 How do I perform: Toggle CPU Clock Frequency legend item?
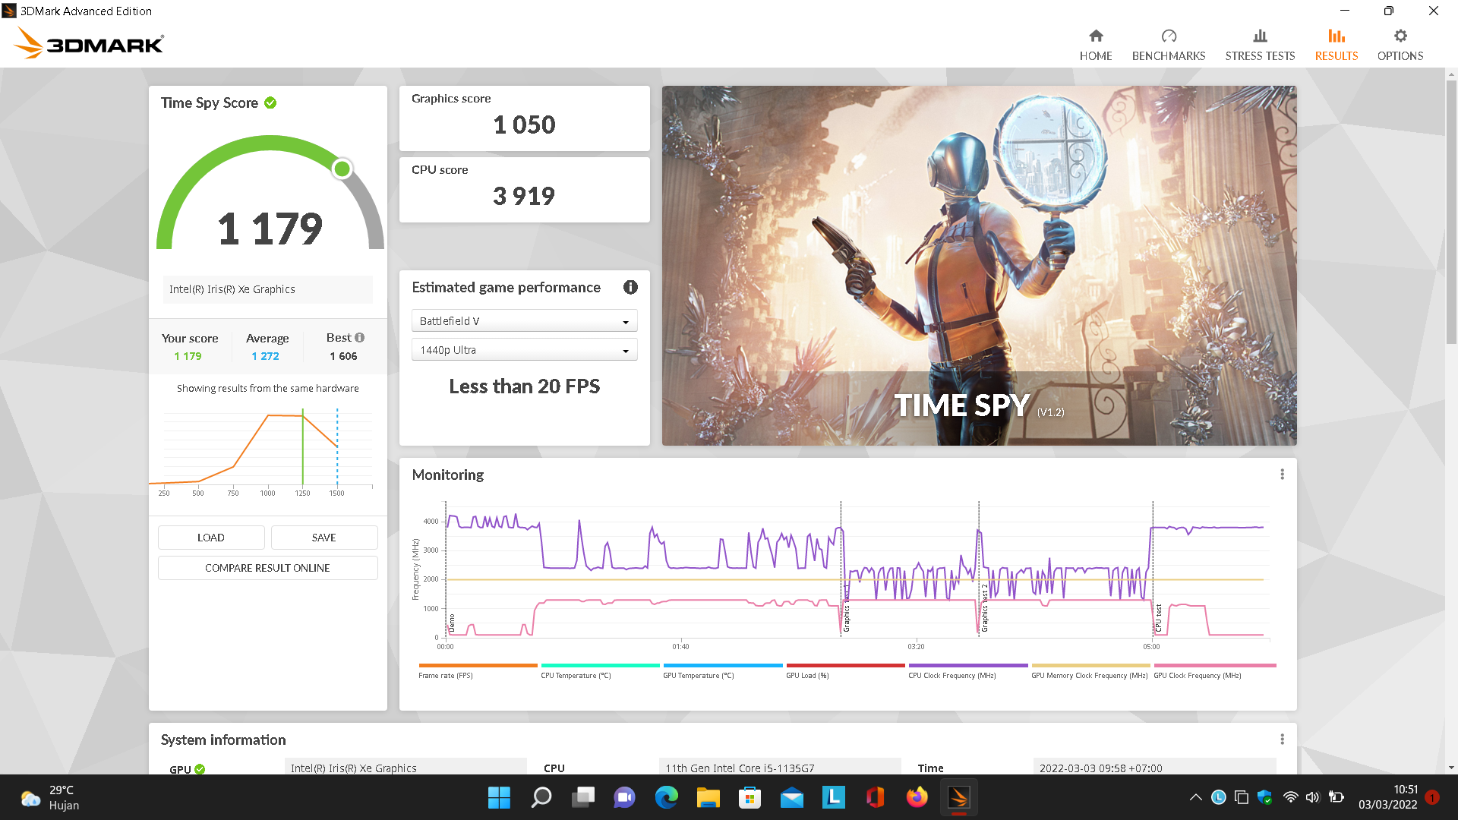(x=967, y=670)
